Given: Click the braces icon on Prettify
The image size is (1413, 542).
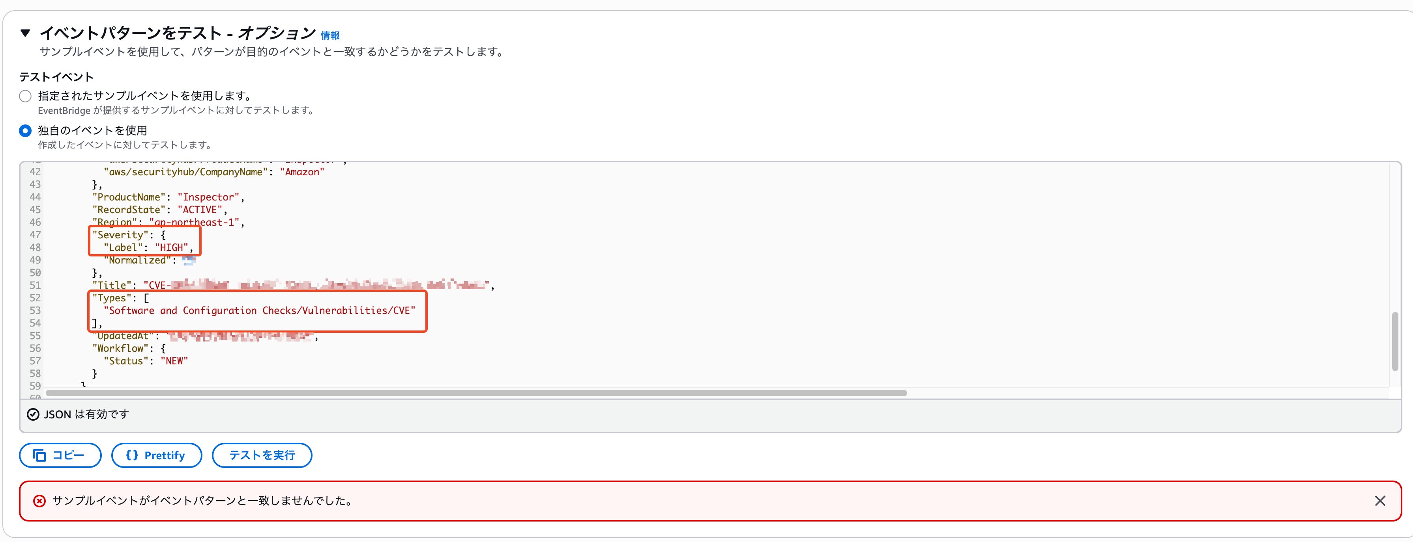Looking at the screenshot, I should point(132,455).
